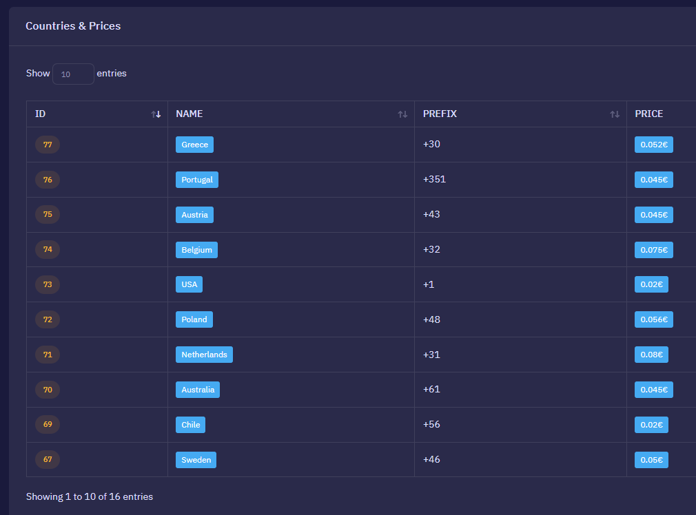Click Netherlands price 0.08€ badge
Image resolution: width=696 pixels, height=515 pixels.
(x=651, y=355)
